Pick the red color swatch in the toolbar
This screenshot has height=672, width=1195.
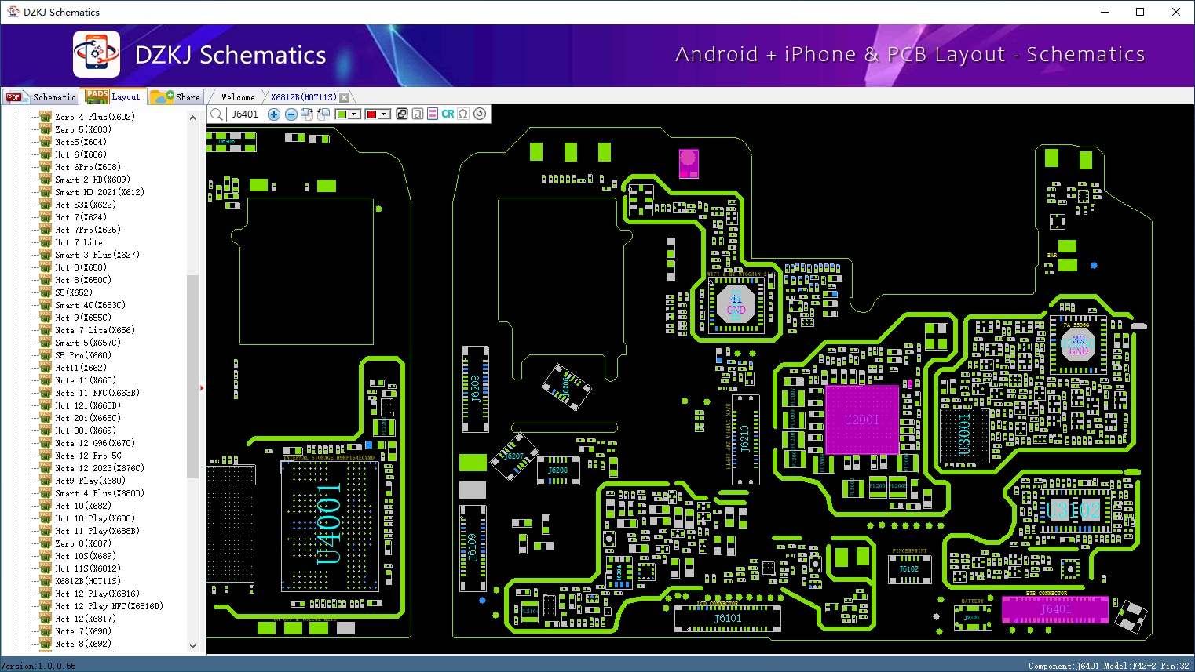tap(371, 114)
